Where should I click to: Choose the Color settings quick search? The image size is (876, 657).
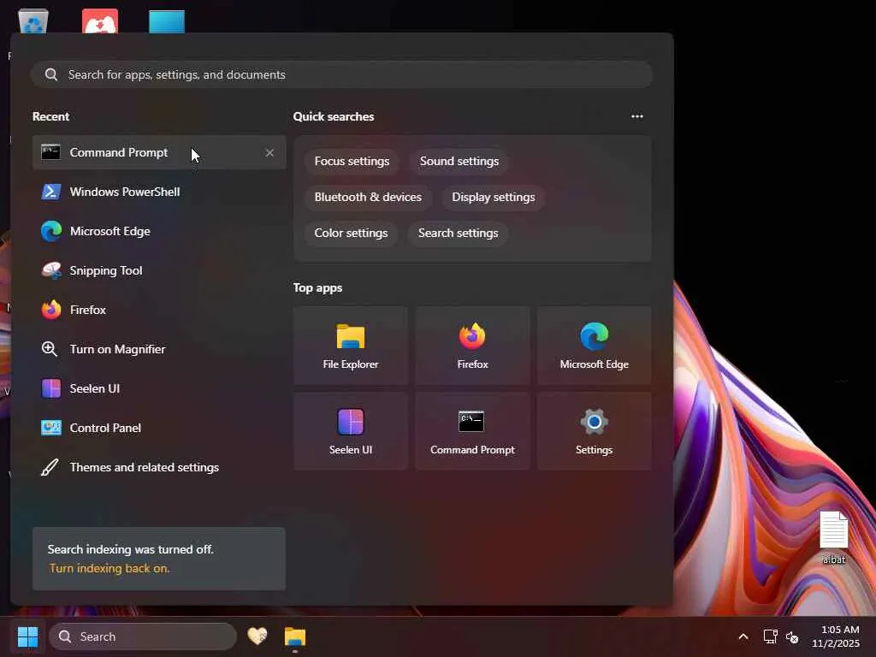coord(351,233)
